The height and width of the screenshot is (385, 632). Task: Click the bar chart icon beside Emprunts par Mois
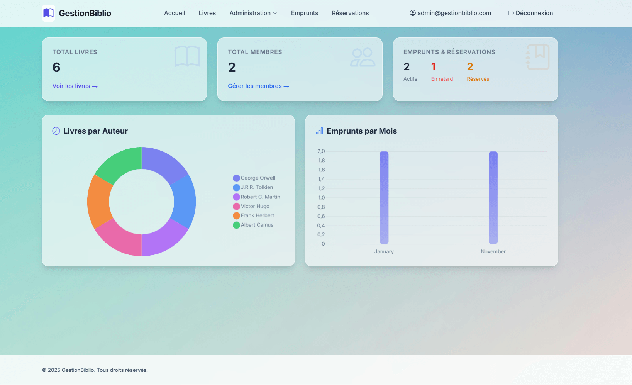(x=319, y=131)
